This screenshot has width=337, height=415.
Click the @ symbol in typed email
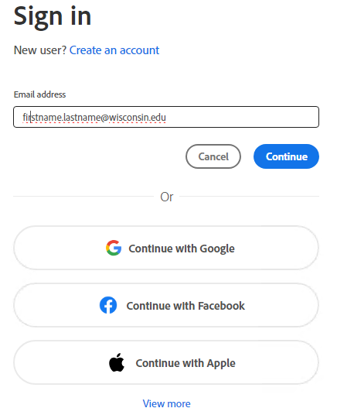pyautogui.click(x=104, y=118)
